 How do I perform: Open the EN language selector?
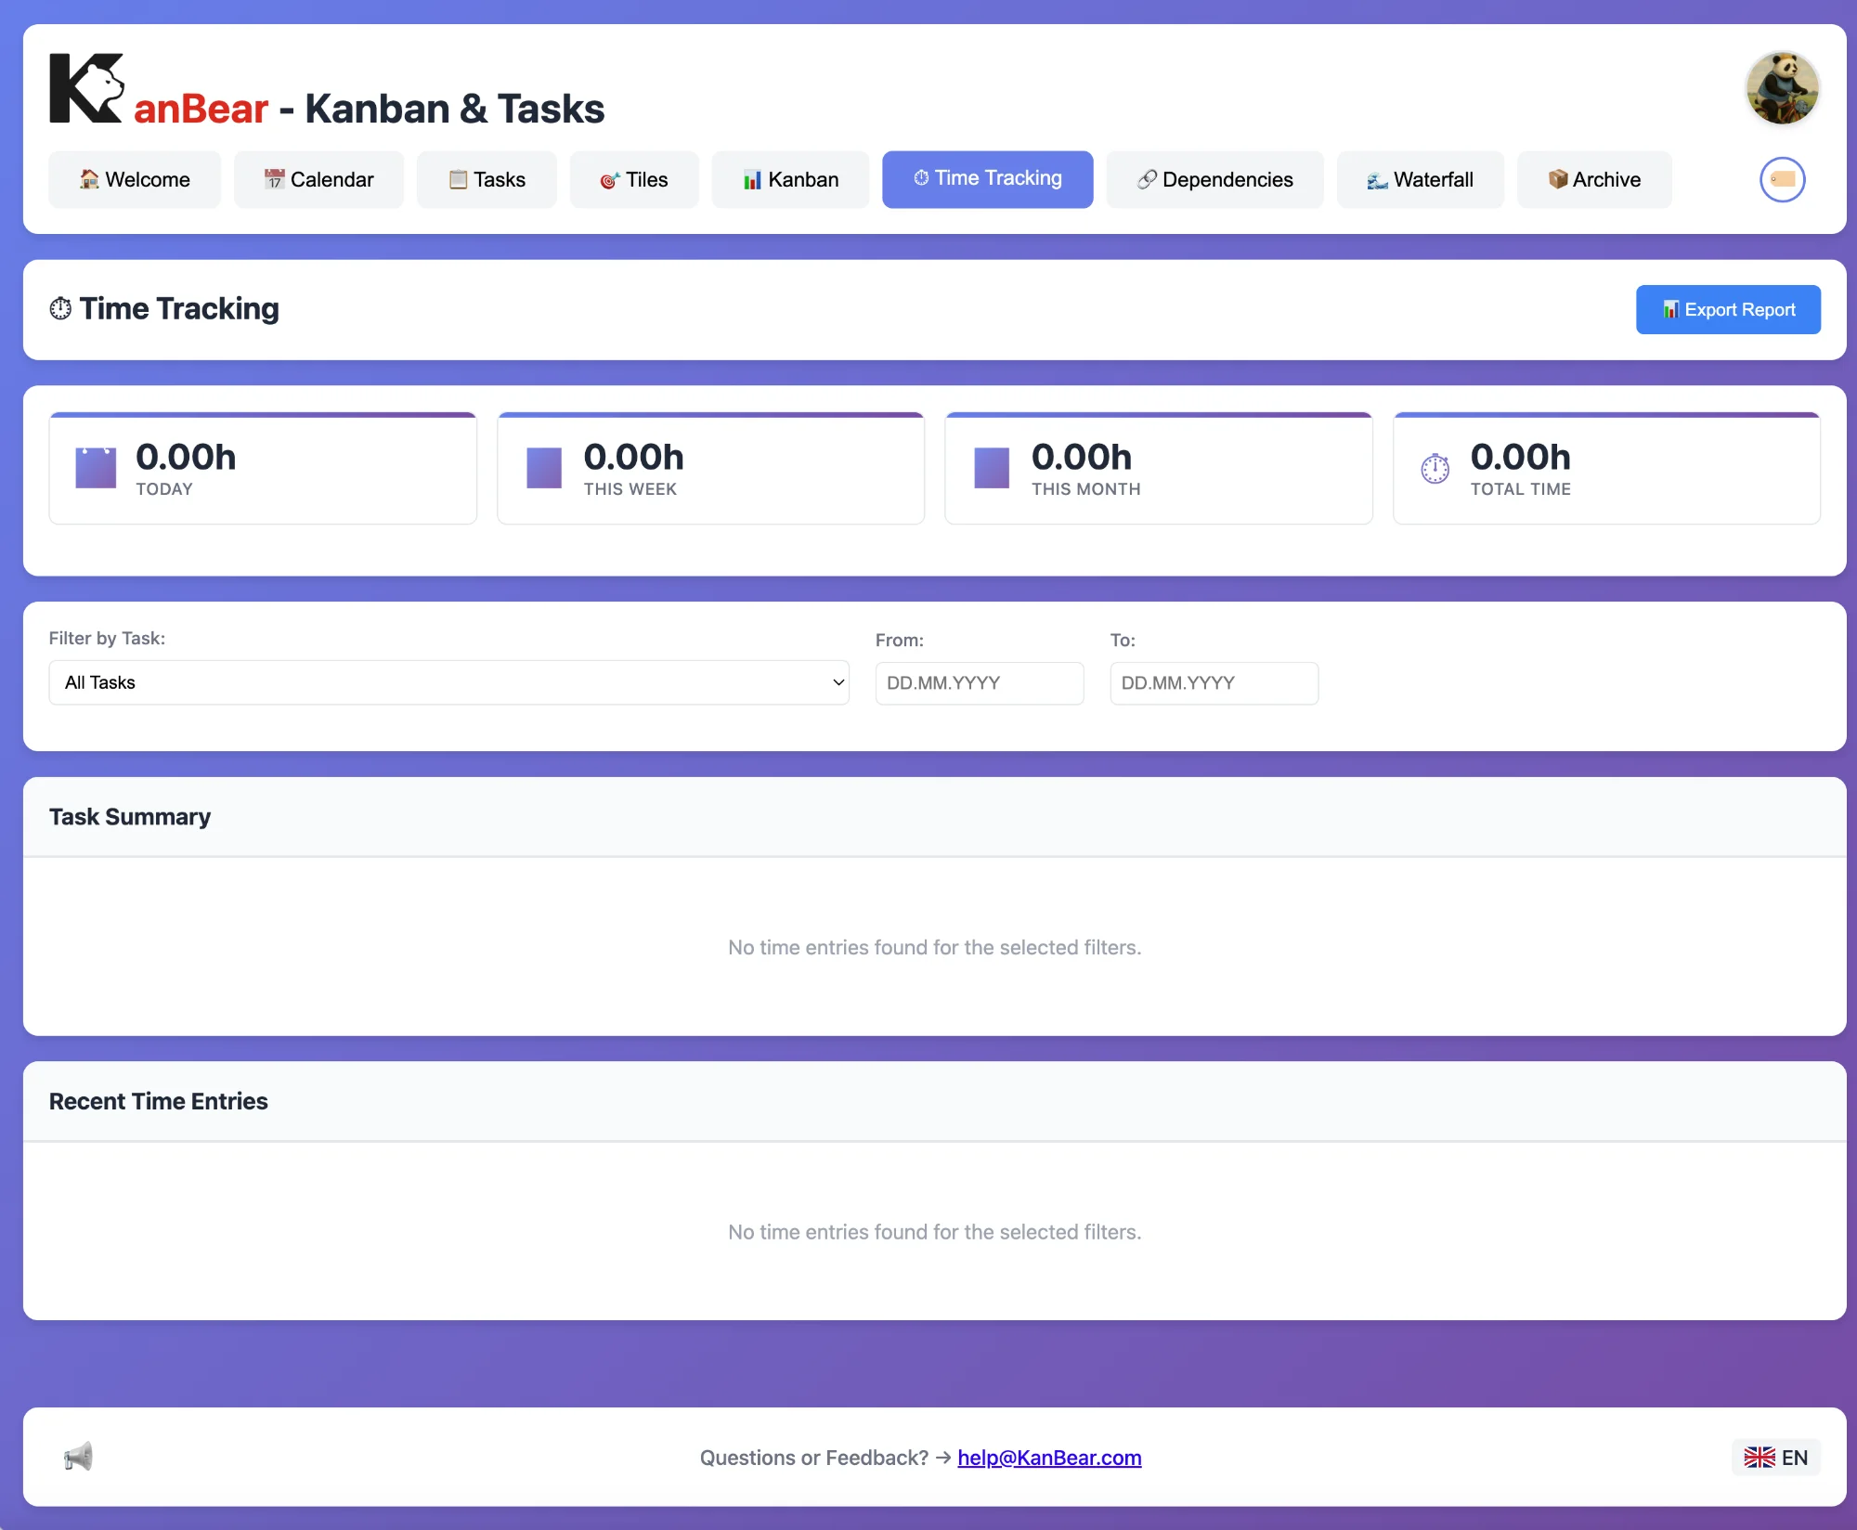tap(1775, 1458)
